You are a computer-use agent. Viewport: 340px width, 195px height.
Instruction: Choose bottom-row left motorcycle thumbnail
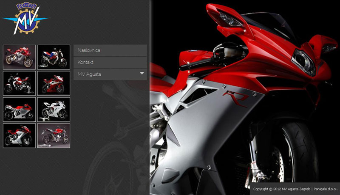click(20, 135)
